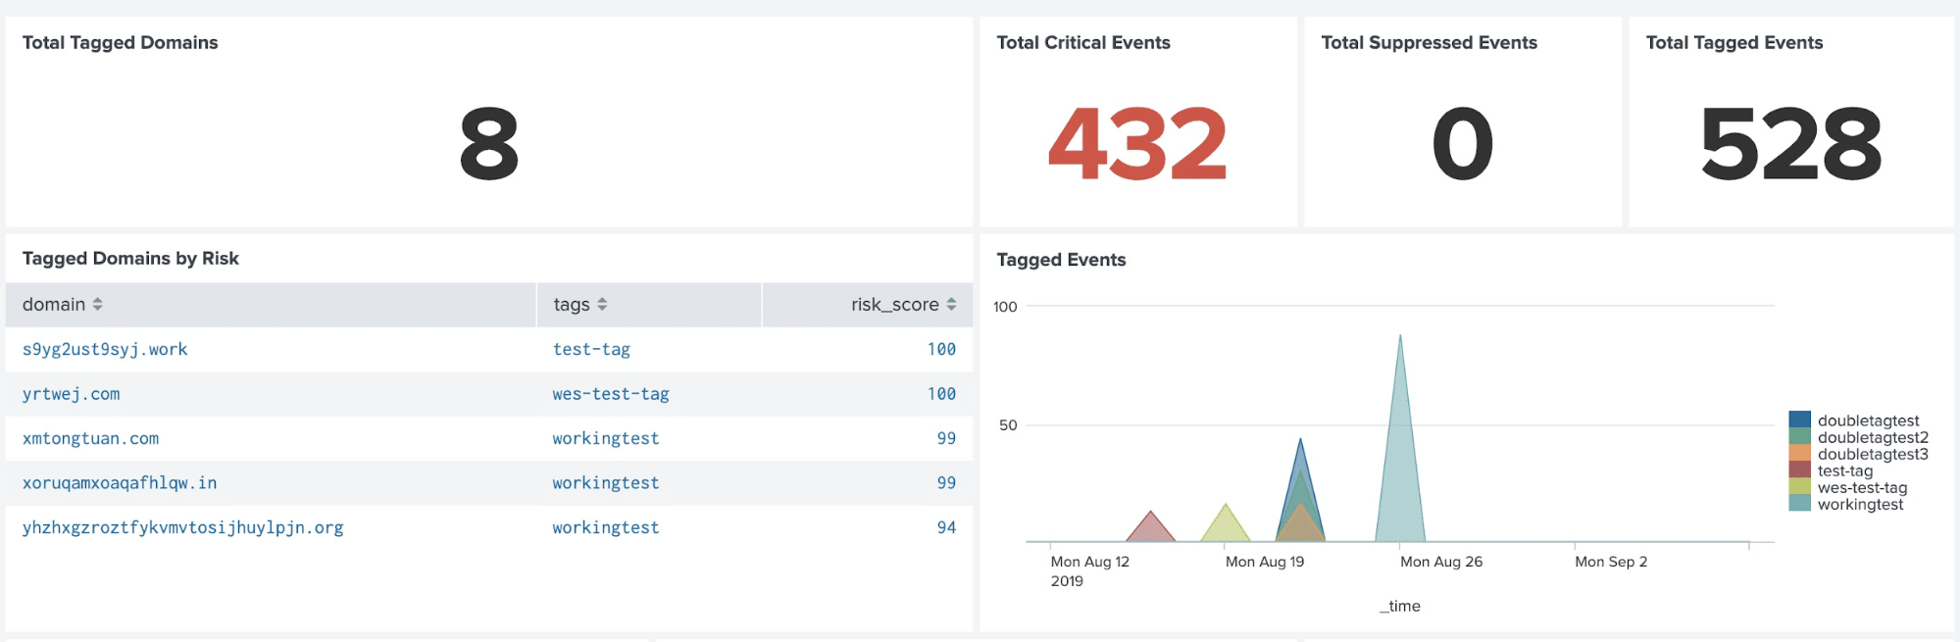The image size is (1960, 642).
Task: Select doubletagtest2 legend label
Action: coord(1873,437)
